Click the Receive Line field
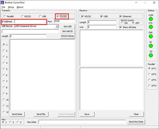The image size is (159, 129). click(x=102, y=27)
